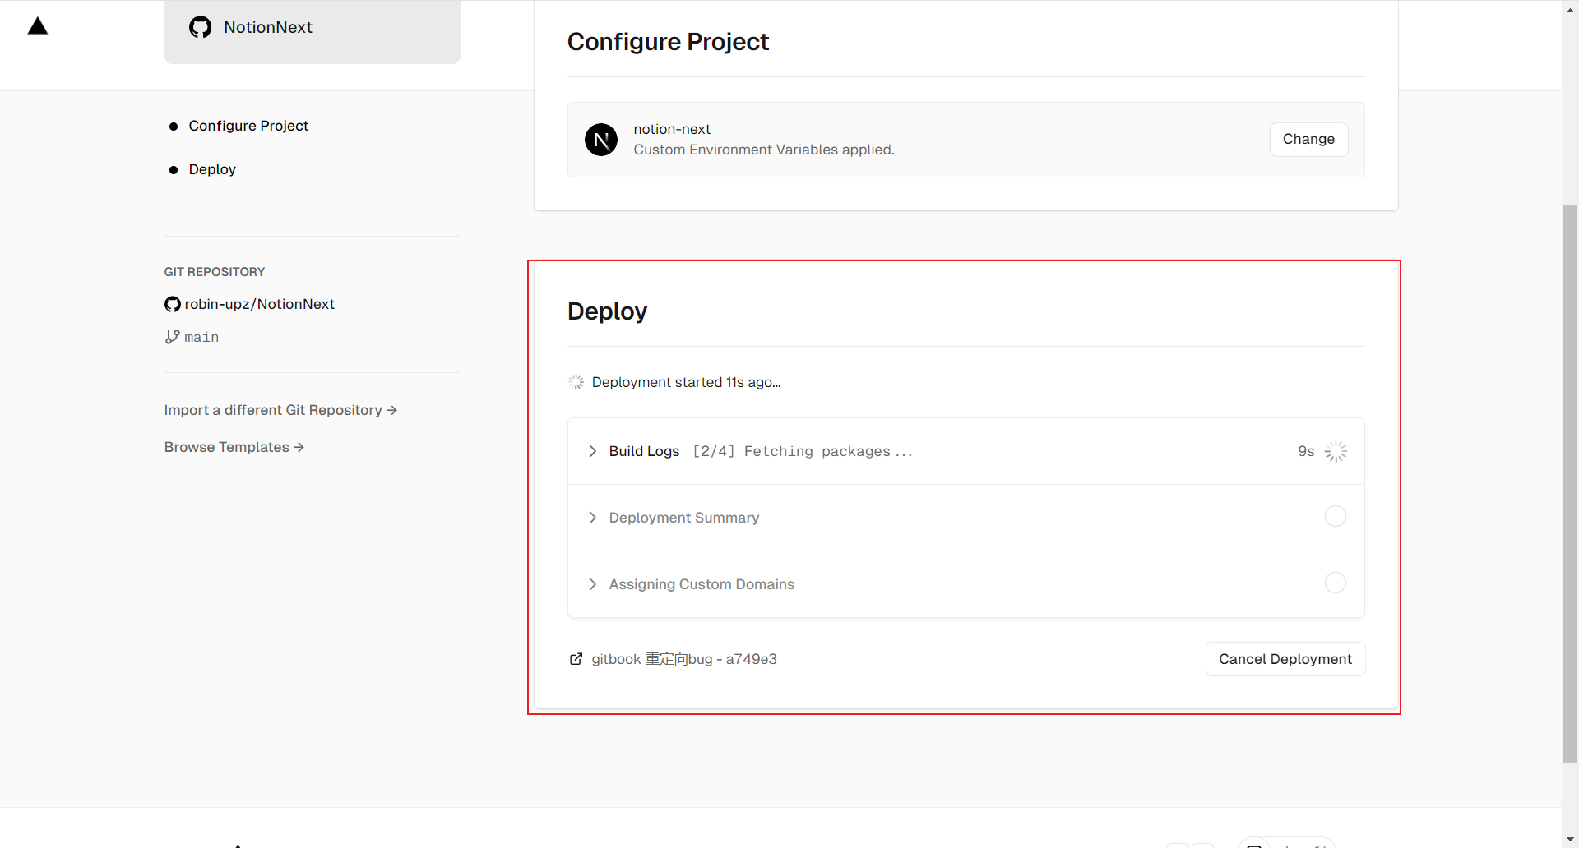Screen dimensions: 1579x848
Task: Click the Vercel triangle logo
Action: click(38, 26)
